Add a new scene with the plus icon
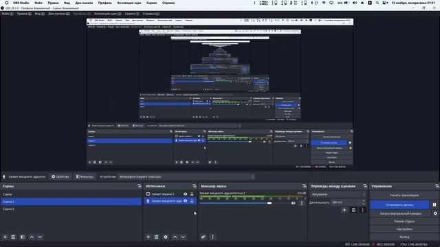This screenshot has width=440, height=247. tap(5, 237)
